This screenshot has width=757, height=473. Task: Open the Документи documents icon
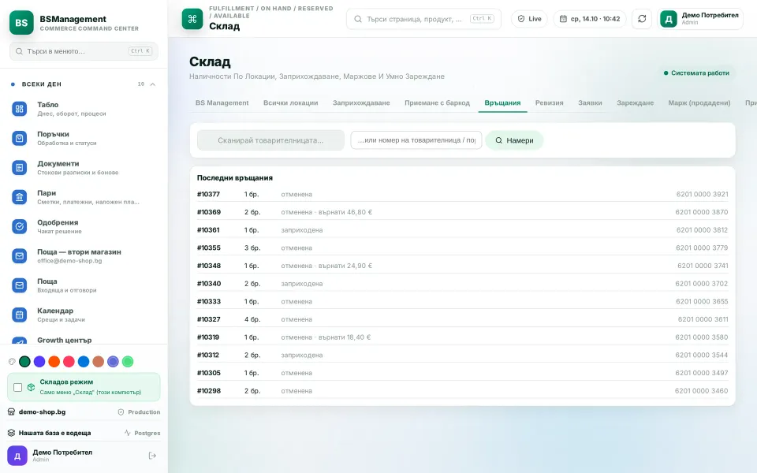pyautogui.click(x=19, y=167)
